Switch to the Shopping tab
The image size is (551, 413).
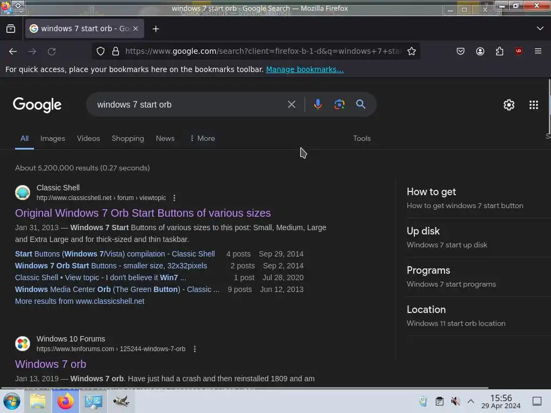(128, 138)
